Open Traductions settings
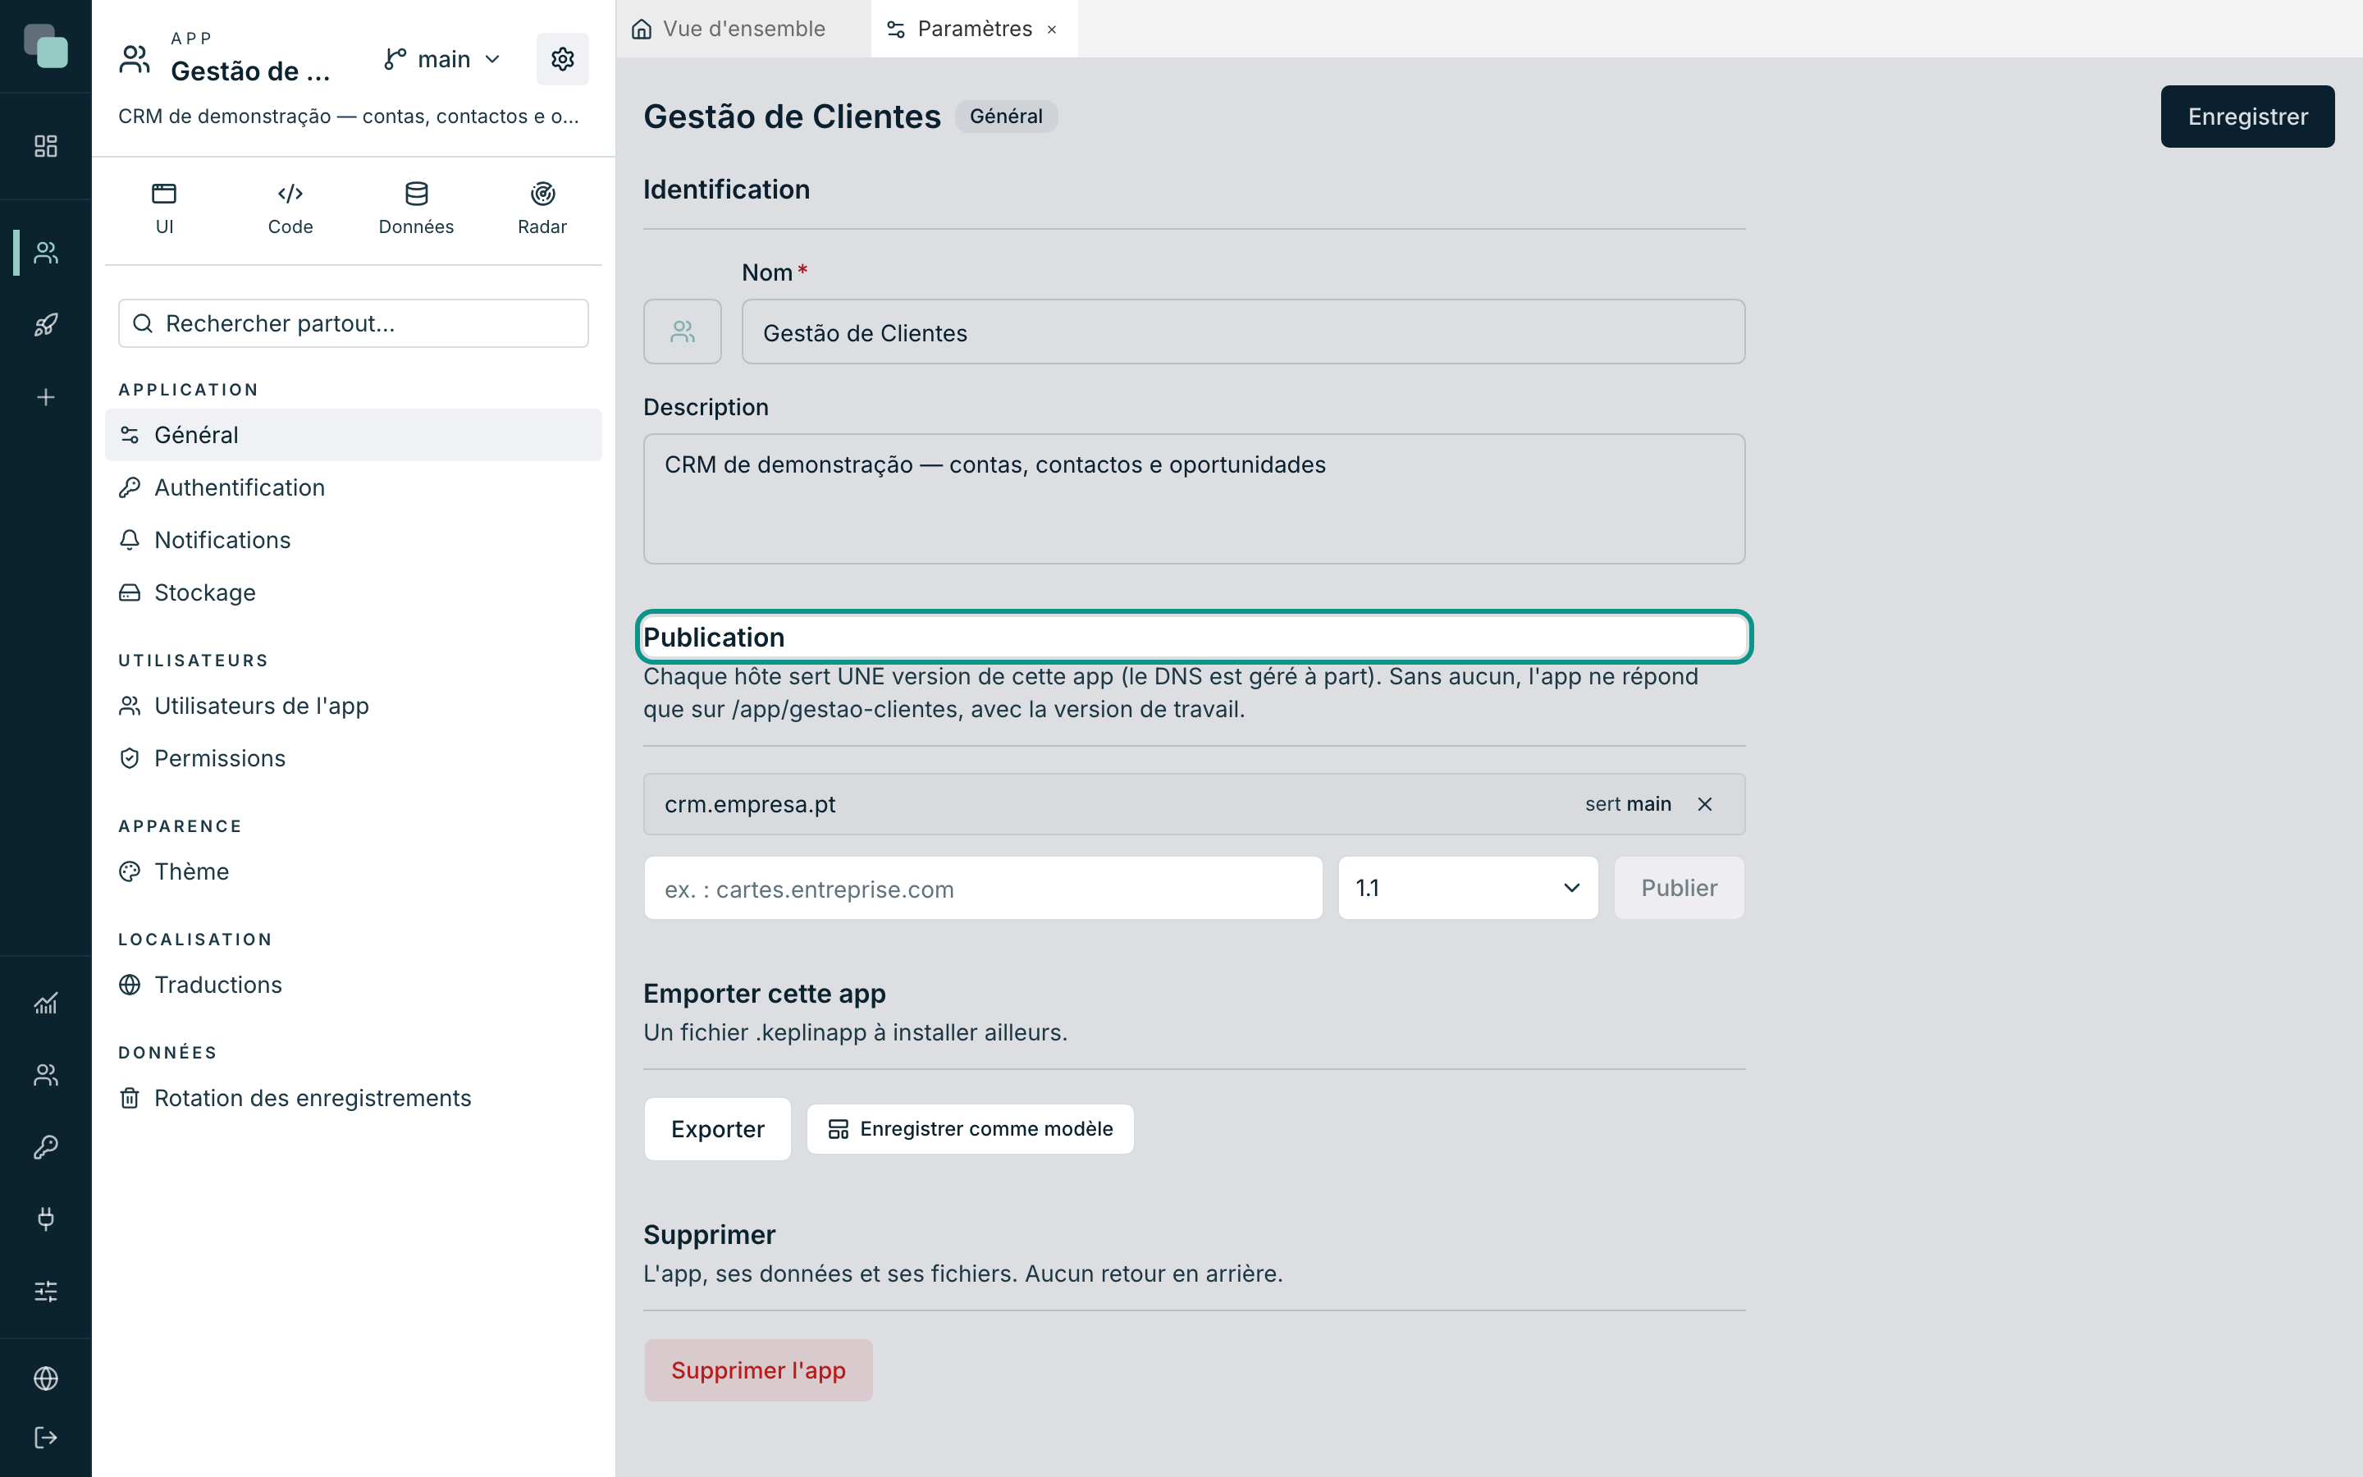Screen dimensions: 2363x1477 [x=354, y=985]
